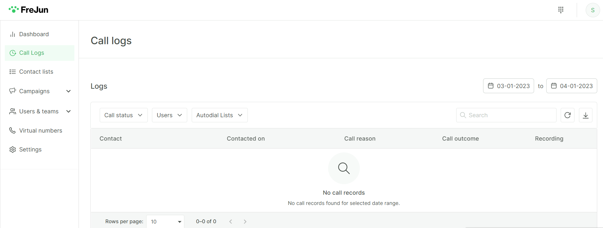Click the Settings gear icon in sidebar
The width and height of the screenshot is (603, 228).
(x=13, y=150)
